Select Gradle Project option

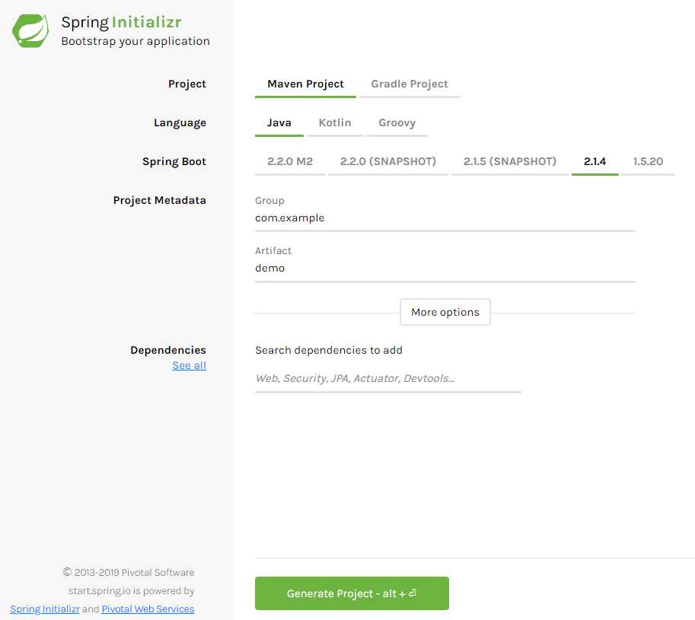click(x=410, y=84)
